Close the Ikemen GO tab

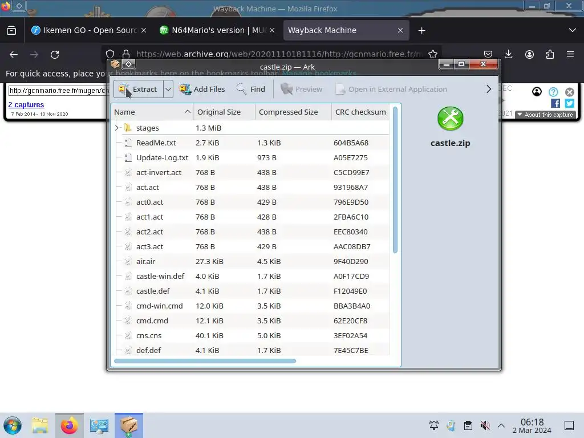(x=144, y=31)
